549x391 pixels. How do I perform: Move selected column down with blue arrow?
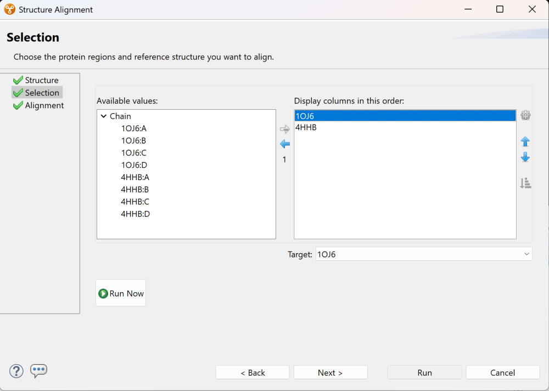[525, 158]
